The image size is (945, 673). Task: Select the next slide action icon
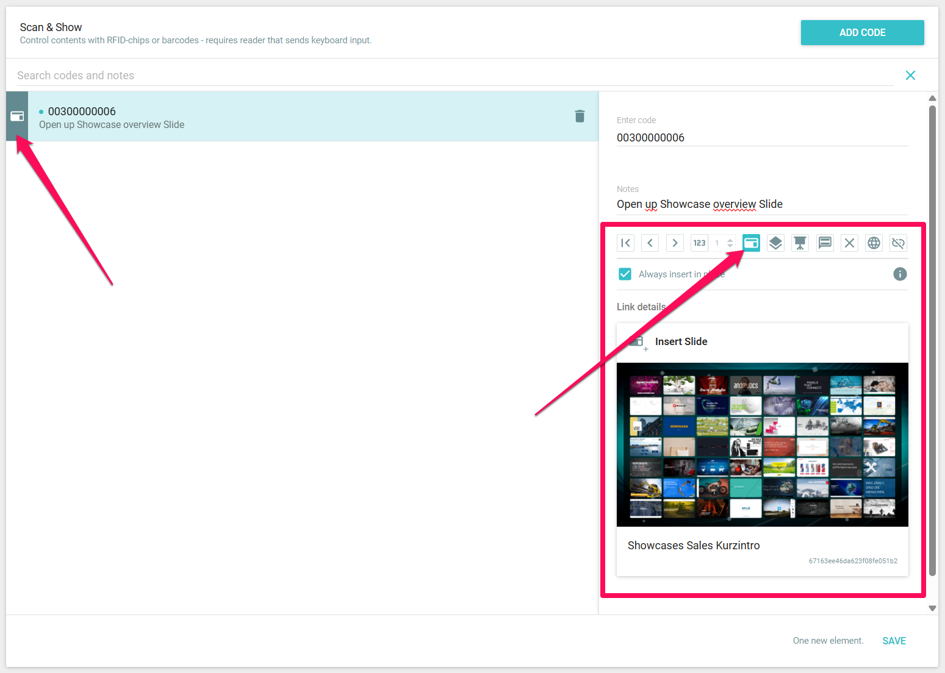click(x=675, y=243)
